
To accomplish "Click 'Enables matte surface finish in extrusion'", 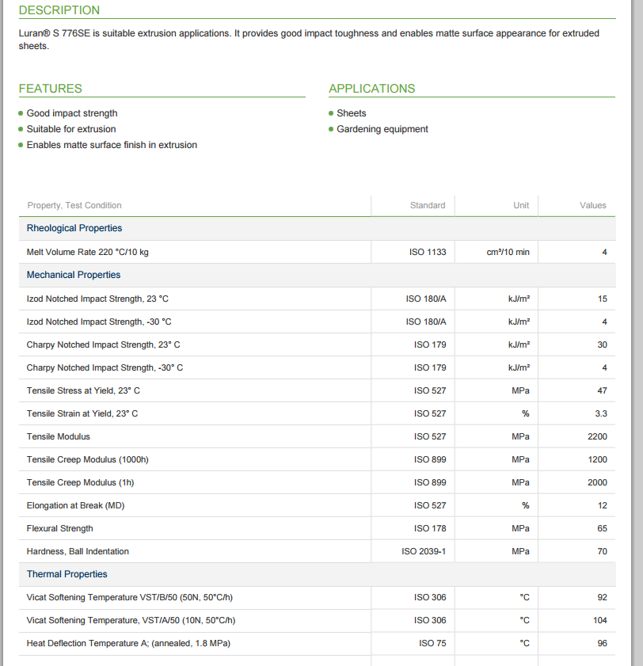I will point(112,145).
